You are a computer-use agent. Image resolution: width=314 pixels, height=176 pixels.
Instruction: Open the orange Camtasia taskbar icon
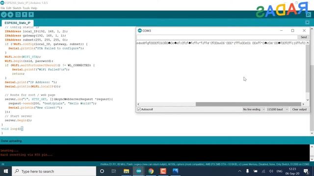[163, 171]
